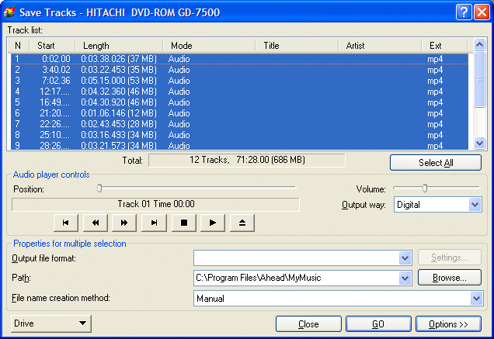Skip to next track button
494x339 pixels.
coord(154,223)
